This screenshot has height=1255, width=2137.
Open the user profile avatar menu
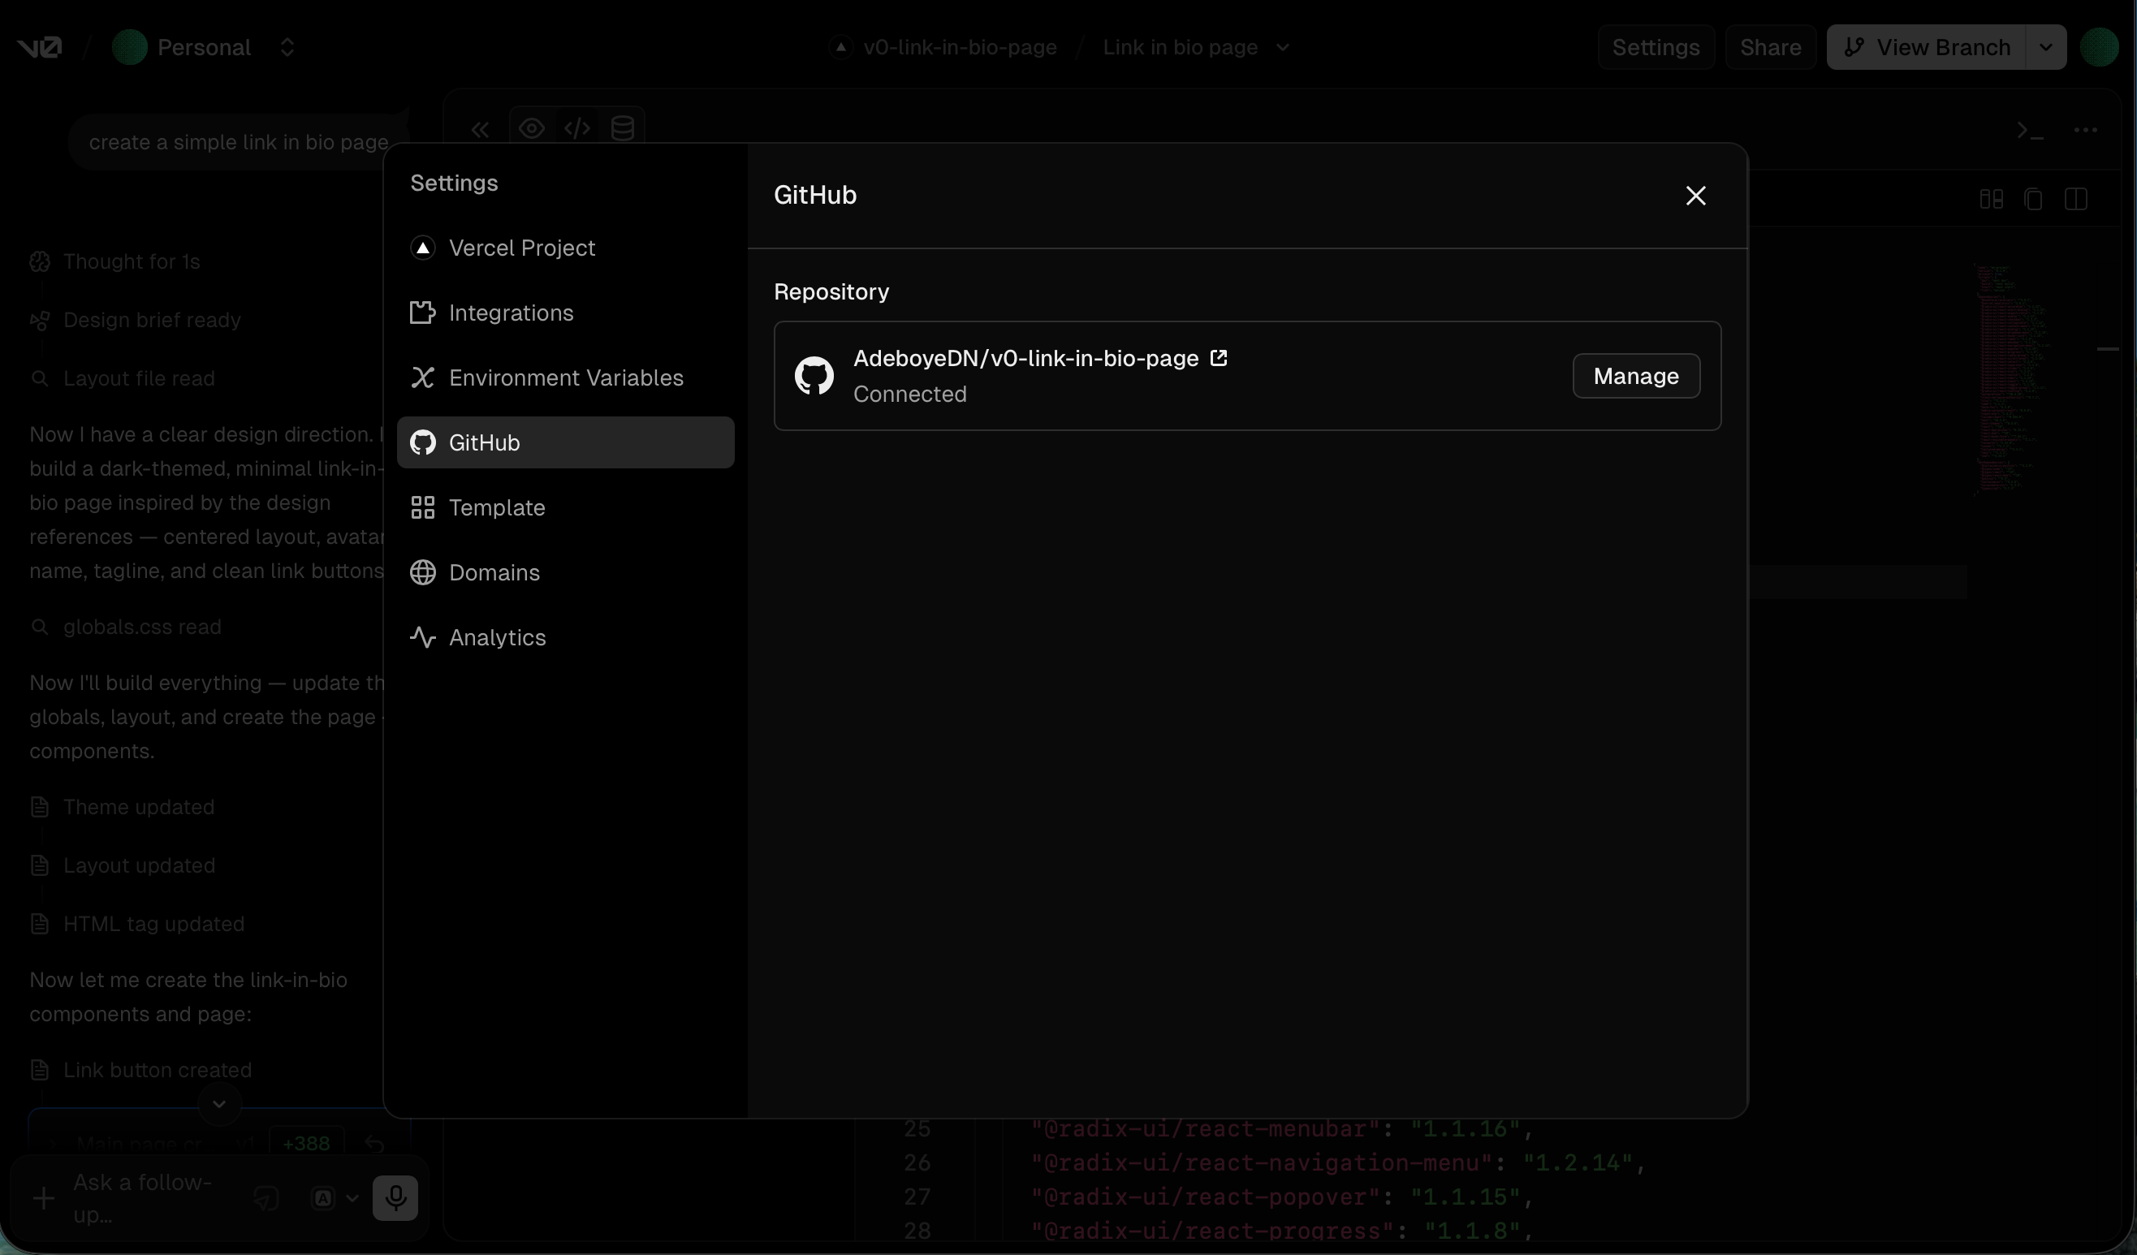2100,47
